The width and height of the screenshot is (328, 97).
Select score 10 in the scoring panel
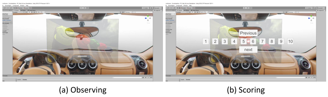coord(290,41)
